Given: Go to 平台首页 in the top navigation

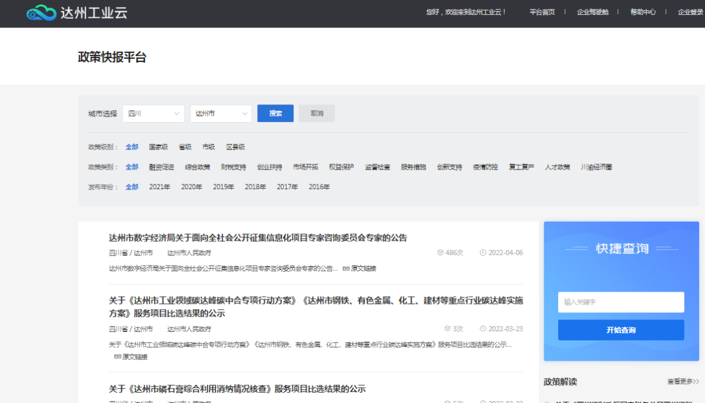Looking at the screenshot, I should click(x=542, y=12).
